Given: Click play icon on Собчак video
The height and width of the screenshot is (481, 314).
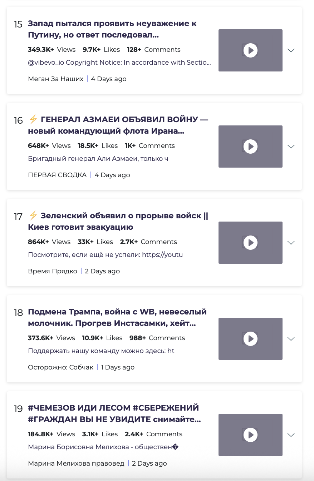Looking at the screenshot, I should click(250, 339).
